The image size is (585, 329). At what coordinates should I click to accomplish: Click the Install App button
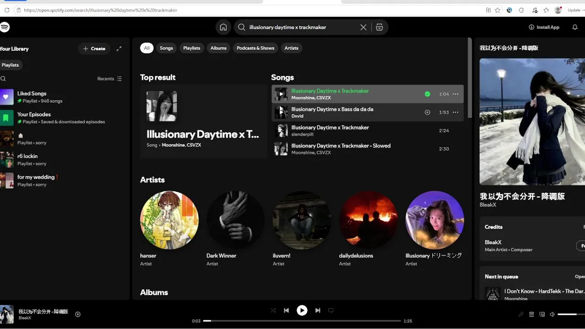(544, 27)
